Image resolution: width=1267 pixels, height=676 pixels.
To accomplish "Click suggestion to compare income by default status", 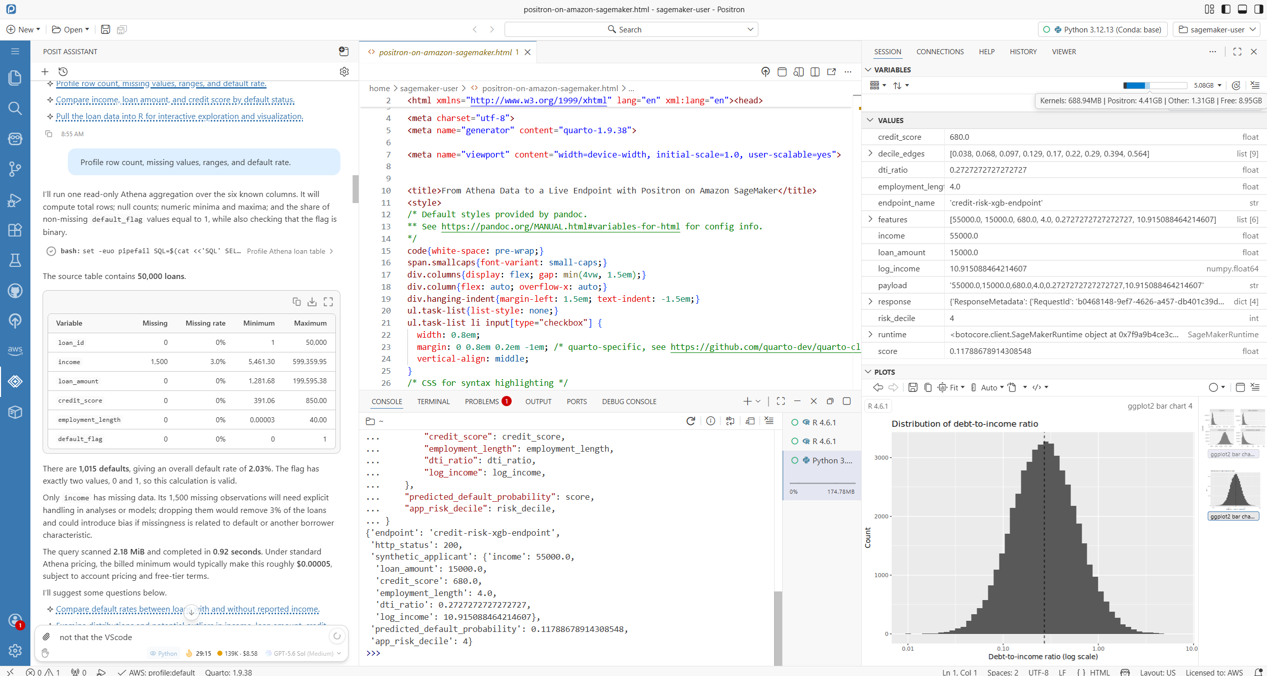I will (x=175, y=100).
